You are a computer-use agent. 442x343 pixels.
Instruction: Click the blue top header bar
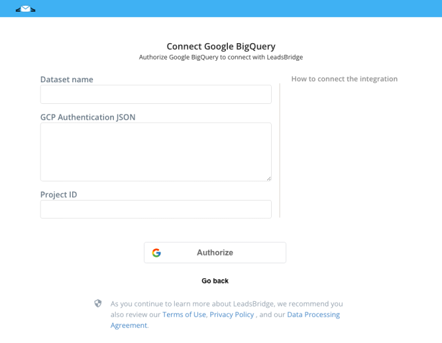click(x=221, y=8)
